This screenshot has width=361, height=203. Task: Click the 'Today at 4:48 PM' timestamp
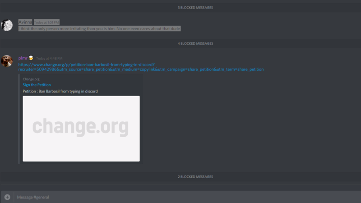tap(49, 59)
